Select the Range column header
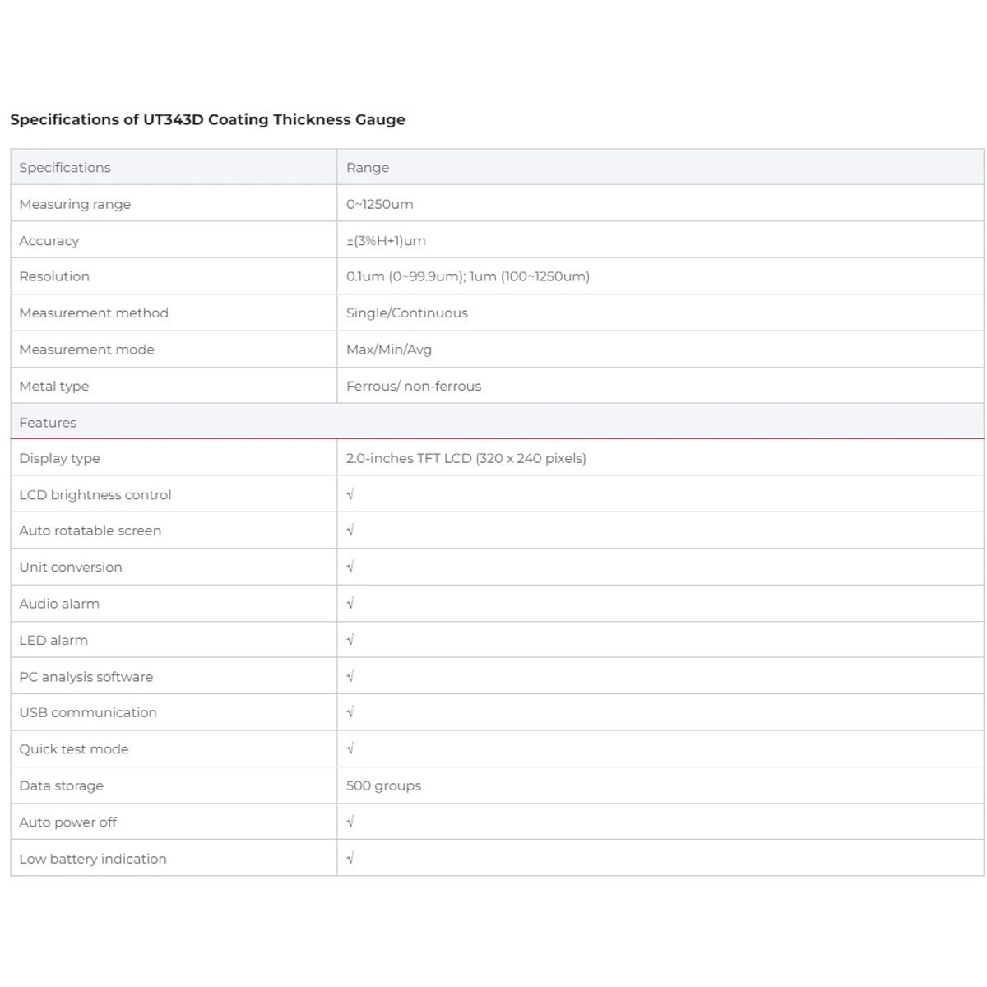 click(x=368, y=168)
